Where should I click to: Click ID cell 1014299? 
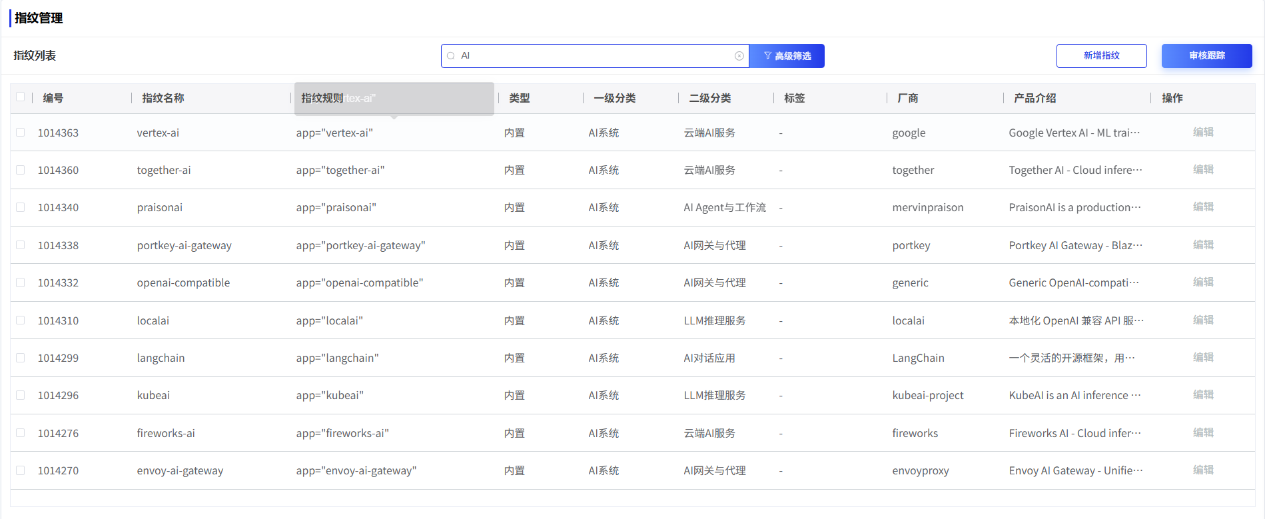58,358
